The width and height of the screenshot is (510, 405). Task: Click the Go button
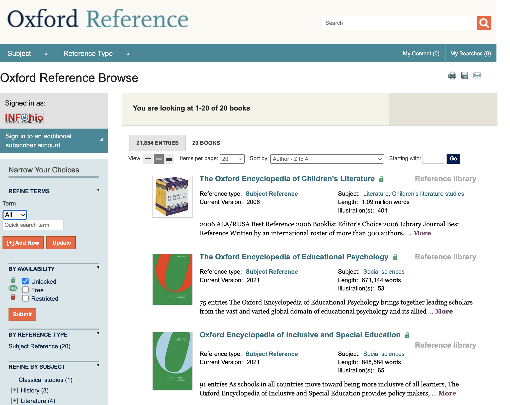(x=453, y=159)
